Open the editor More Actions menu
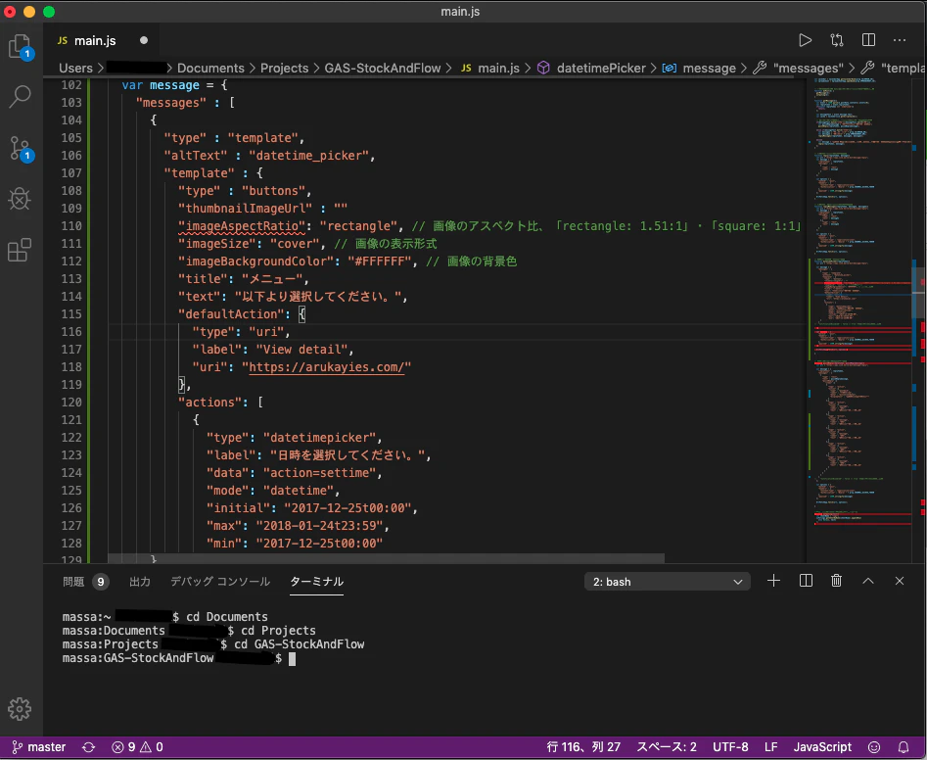This screenshot has height=760, width=927. 900,40
